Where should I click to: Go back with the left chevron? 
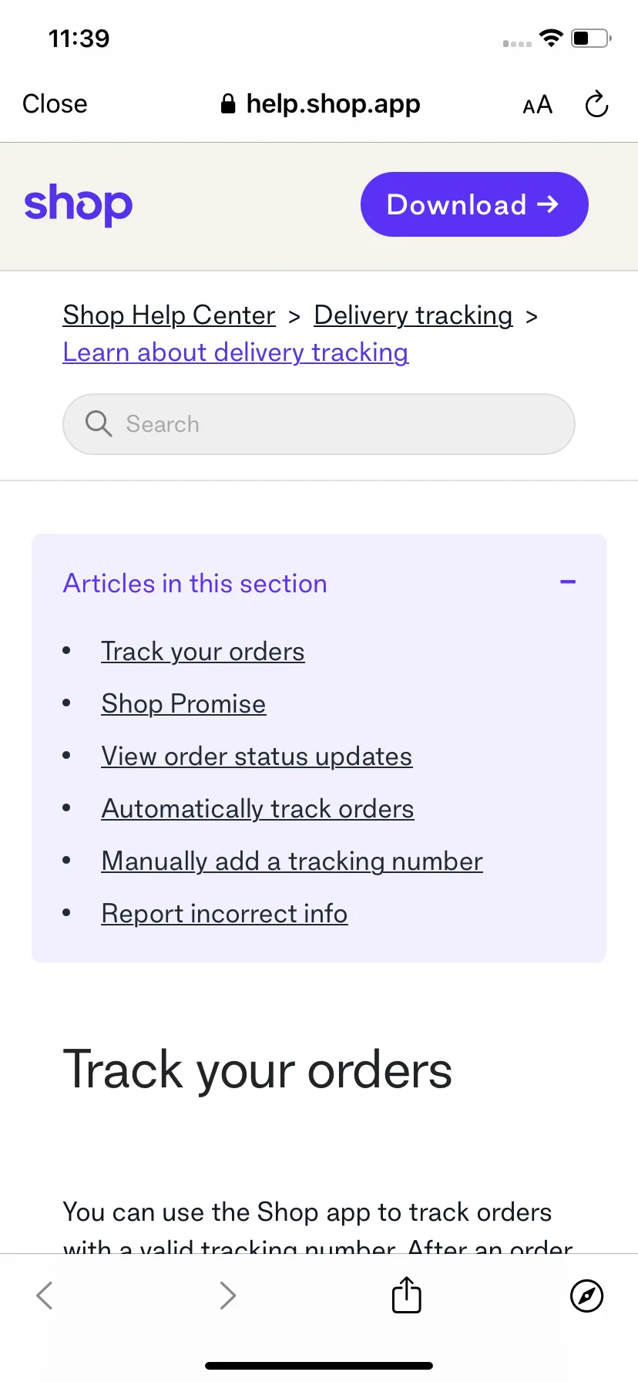(x=45, y=1296)
